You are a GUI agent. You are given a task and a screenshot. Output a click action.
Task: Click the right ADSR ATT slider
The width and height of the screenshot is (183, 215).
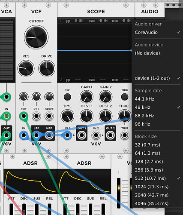pos(65,209)
